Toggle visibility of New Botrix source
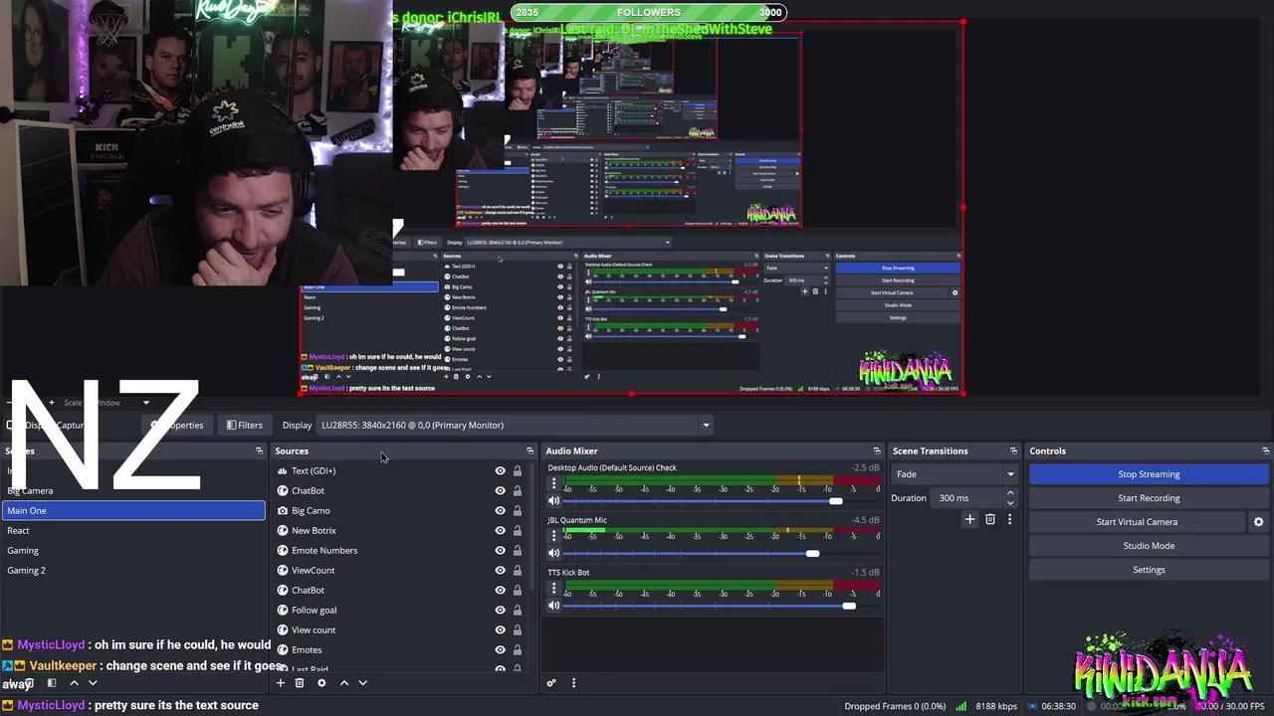Image resolution: width=1274 pixels, height=716 pixels. (x=500, y=531)
